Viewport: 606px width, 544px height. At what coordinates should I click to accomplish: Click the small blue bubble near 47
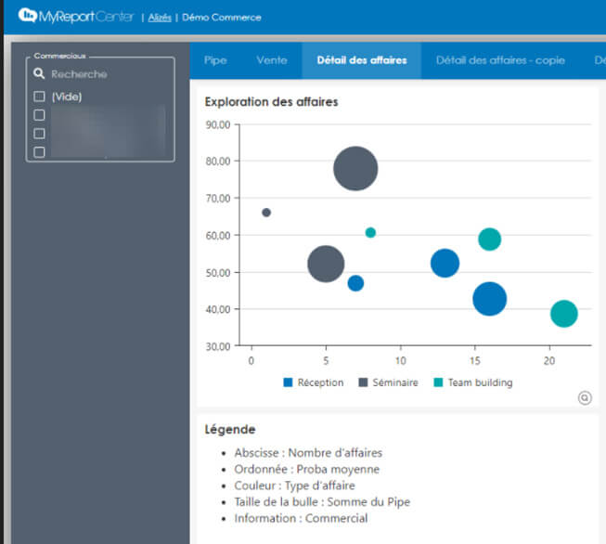[355, 283]
